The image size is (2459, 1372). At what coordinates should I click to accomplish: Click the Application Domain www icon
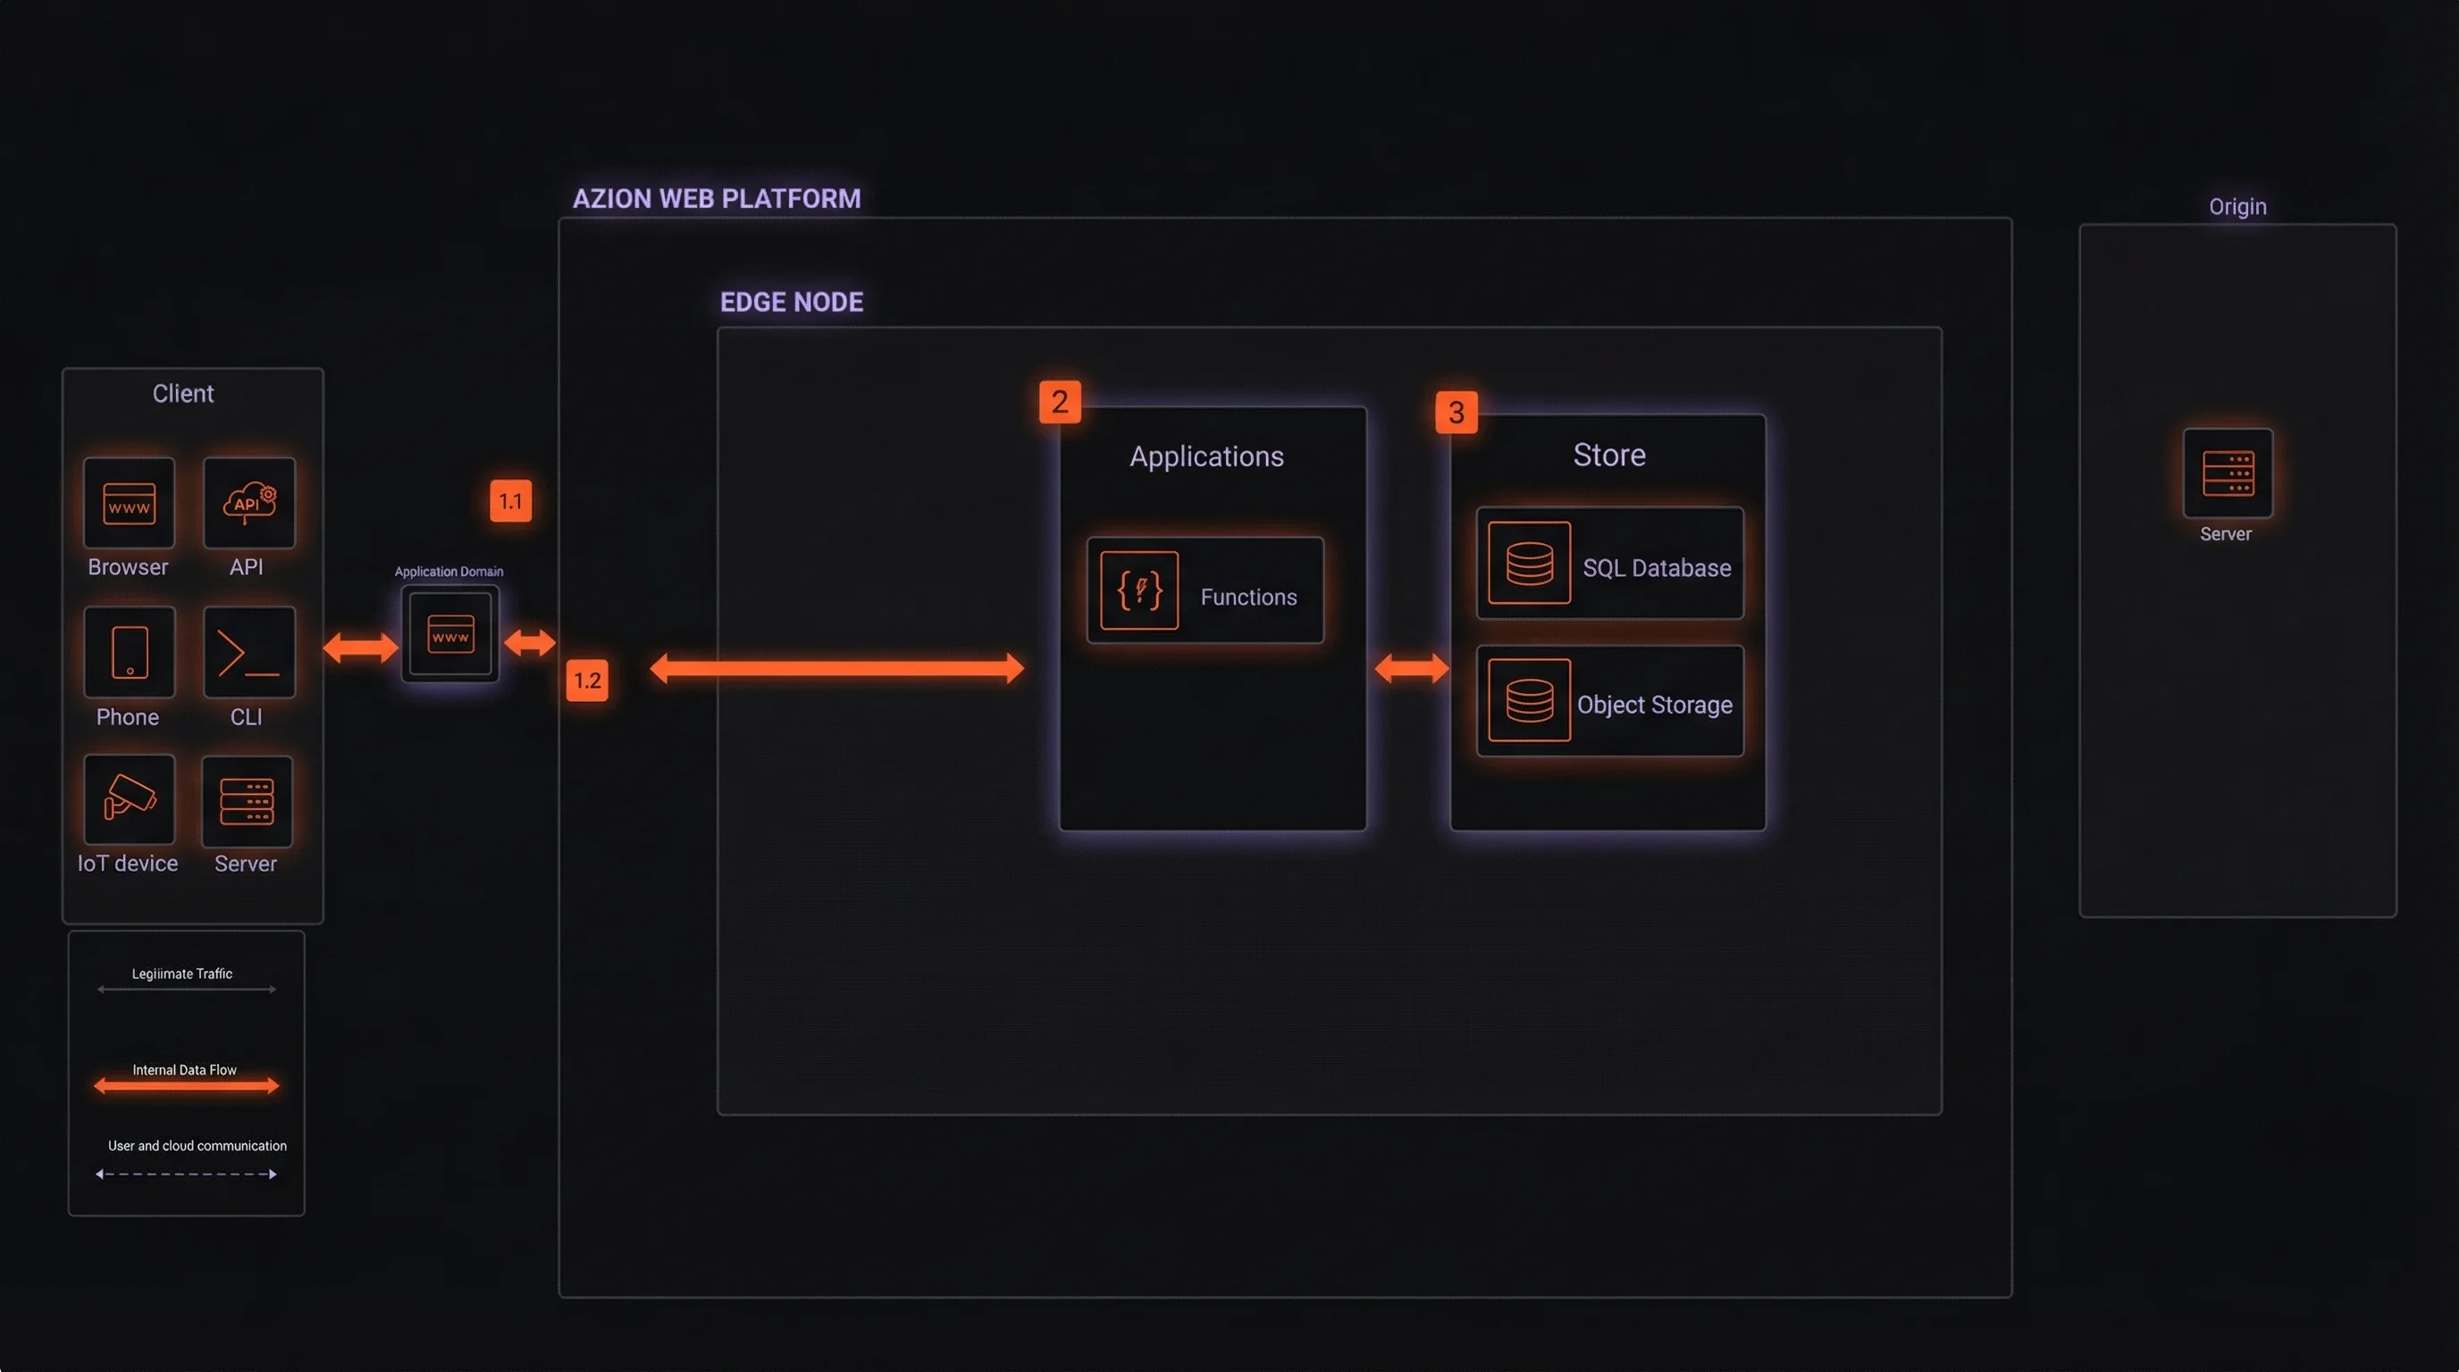pos(450,633)
